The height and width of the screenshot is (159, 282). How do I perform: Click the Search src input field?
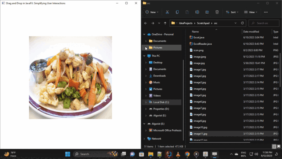[x=266, y=23]
